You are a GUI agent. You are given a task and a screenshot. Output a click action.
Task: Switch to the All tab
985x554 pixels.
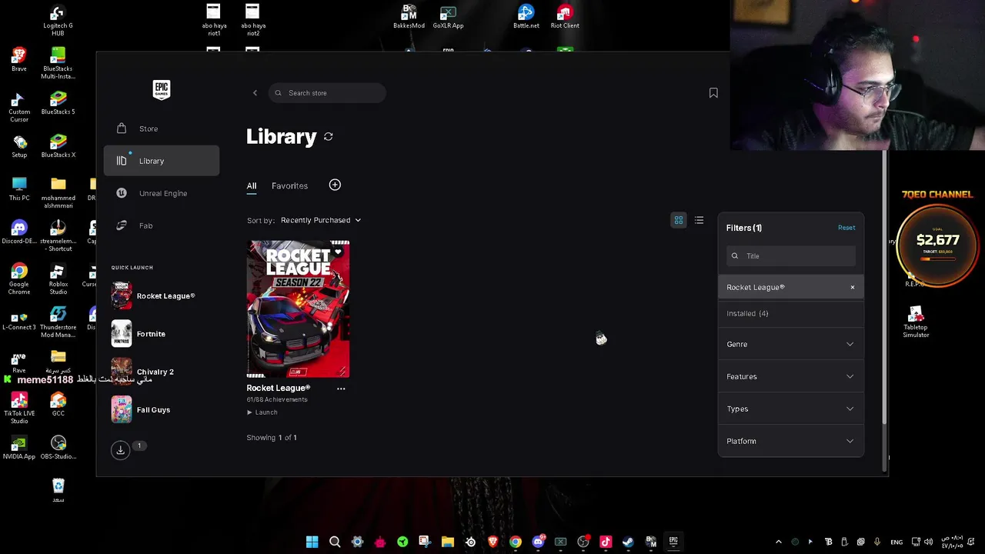click(252, 186)
